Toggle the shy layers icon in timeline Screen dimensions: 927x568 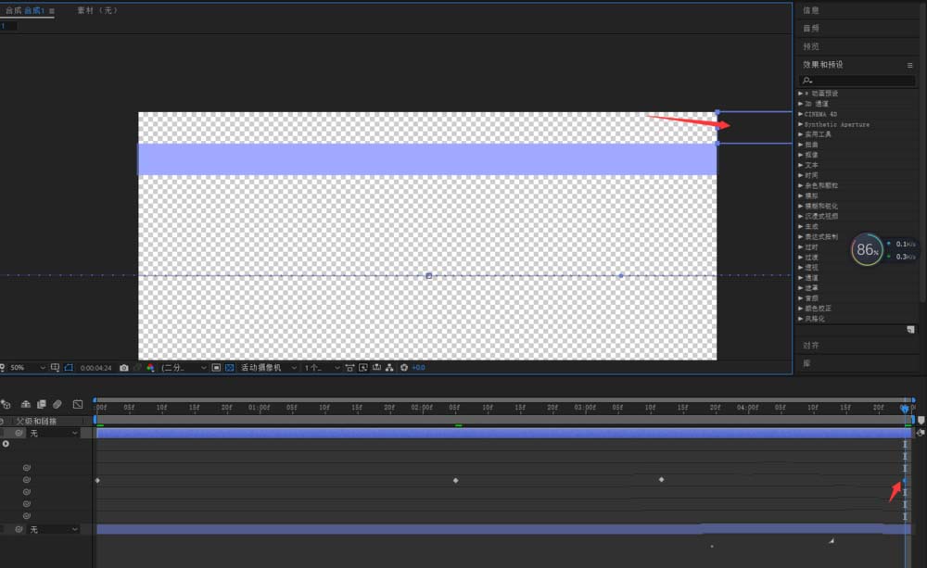25,404
